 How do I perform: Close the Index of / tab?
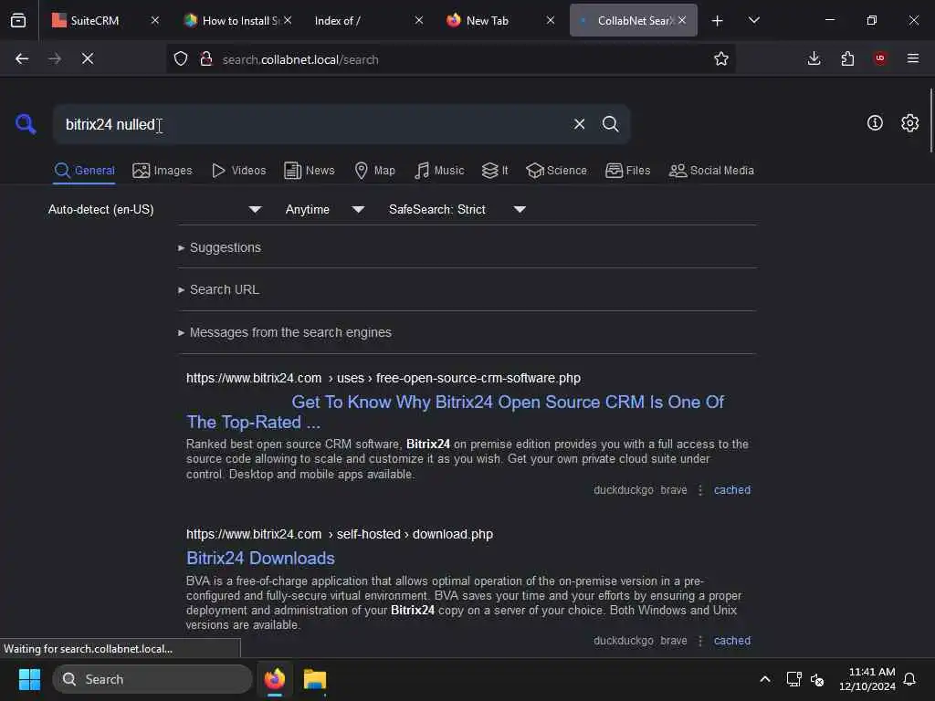(x=419, y=20)
